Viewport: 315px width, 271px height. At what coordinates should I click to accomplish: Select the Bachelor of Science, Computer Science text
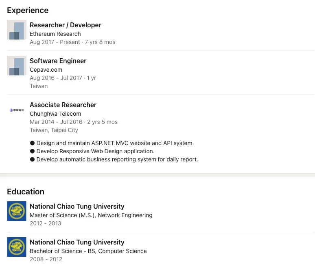click(88, 251)
